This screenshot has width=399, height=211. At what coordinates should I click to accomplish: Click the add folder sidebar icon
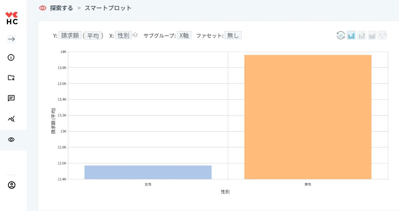click(11, 78)
